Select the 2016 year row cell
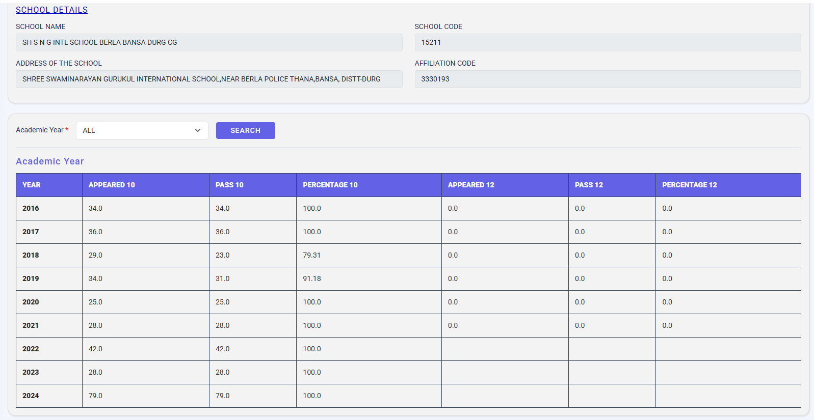The width and height of the screenshot is (814, 420). click(x=31, y=208)
